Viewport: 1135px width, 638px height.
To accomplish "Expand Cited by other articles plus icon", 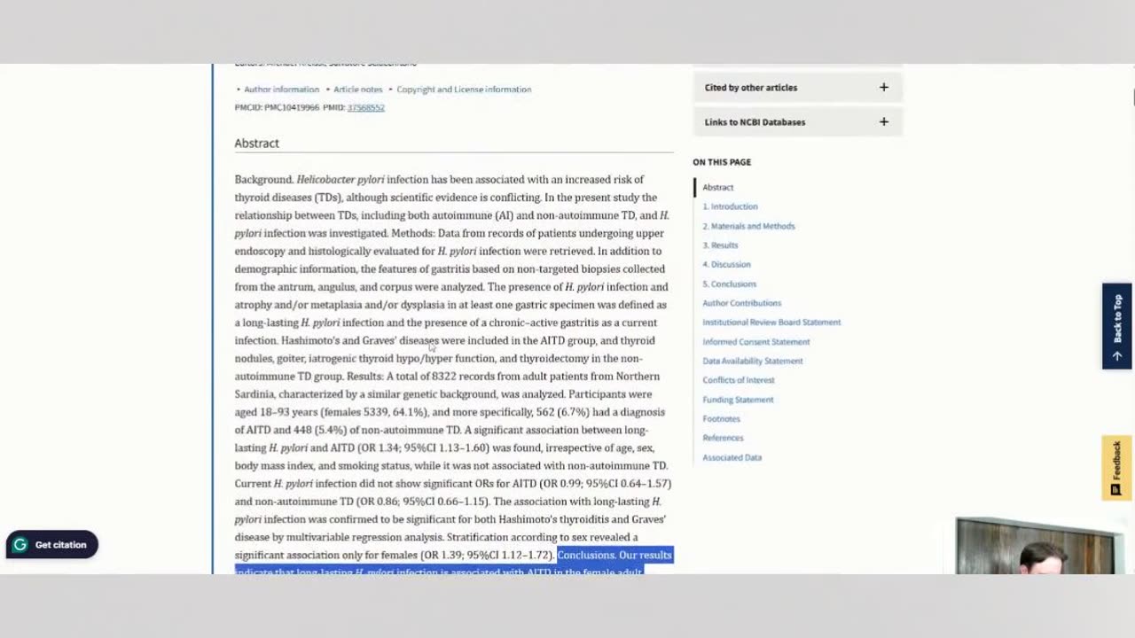I will [883, 87].
